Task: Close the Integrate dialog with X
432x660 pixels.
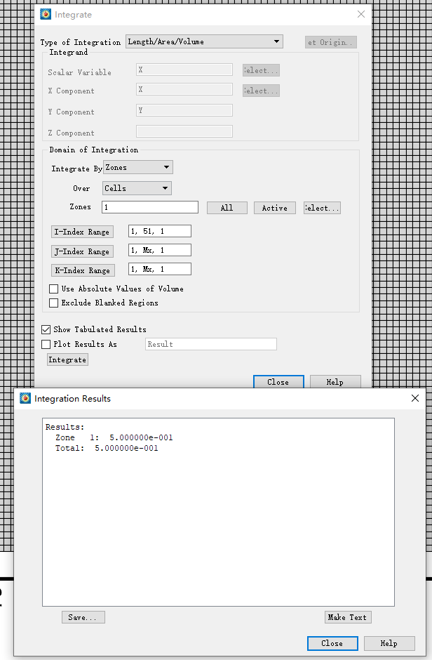Action: [361, 14]
